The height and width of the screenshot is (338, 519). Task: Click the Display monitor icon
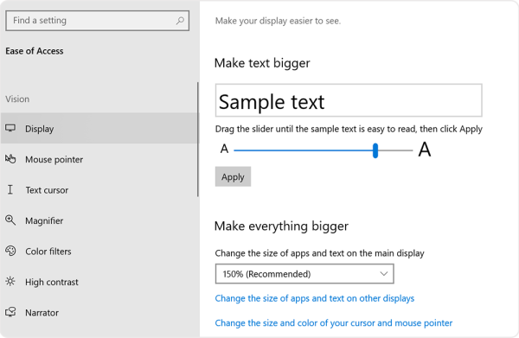click(10, 128)
